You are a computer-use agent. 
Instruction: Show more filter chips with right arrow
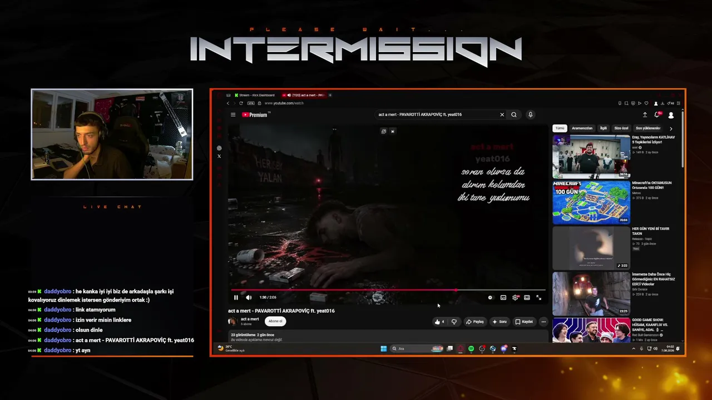[x=671, y=128]
